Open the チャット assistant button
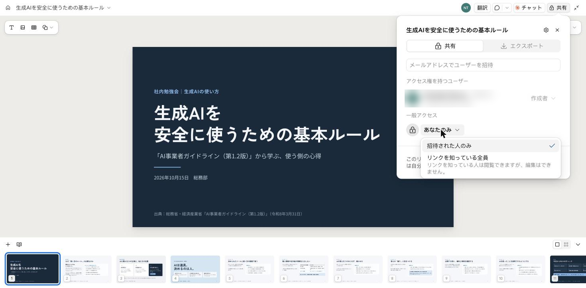Viewport: 586px width, 288px height. (529, 8)
